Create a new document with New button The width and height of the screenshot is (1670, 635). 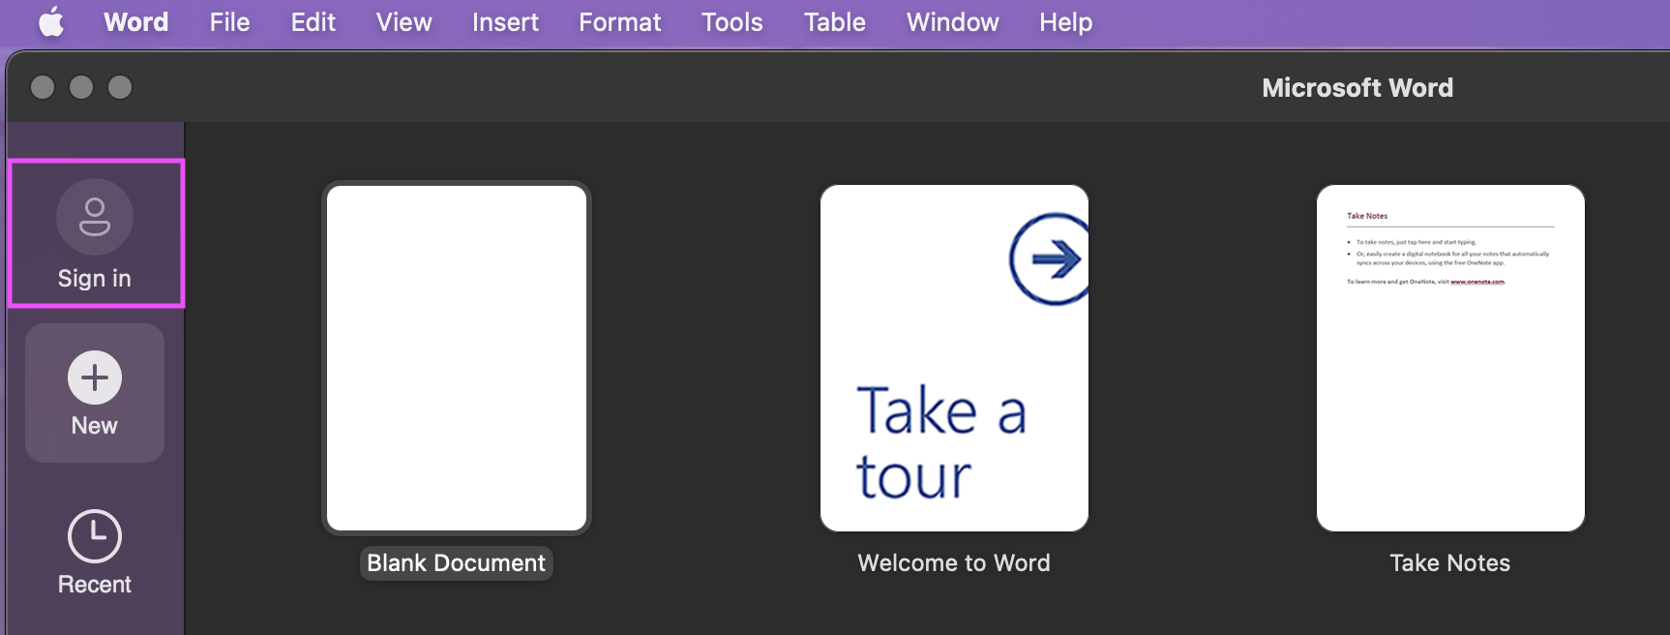[94, 392]
